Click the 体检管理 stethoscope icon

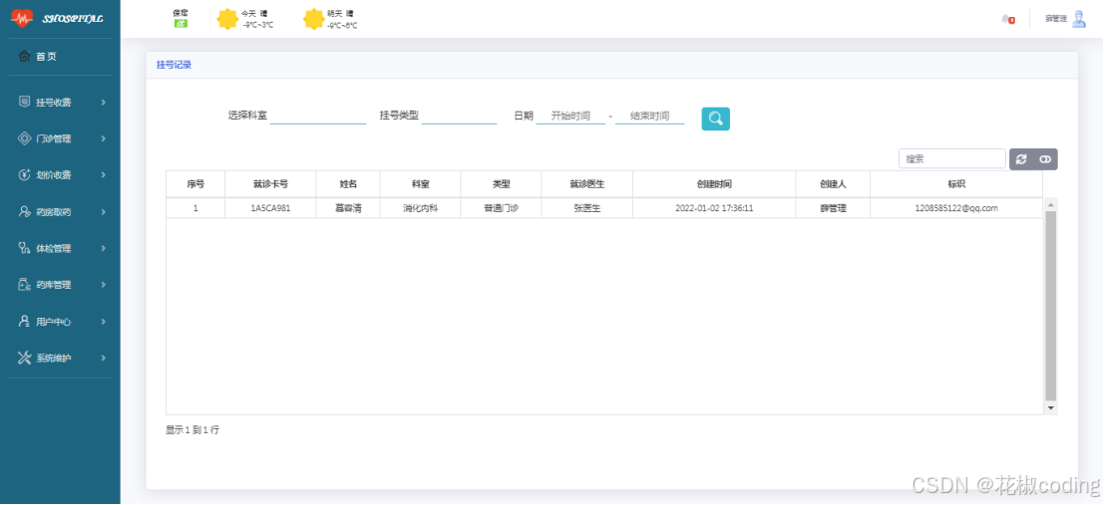tap(24, 248)
